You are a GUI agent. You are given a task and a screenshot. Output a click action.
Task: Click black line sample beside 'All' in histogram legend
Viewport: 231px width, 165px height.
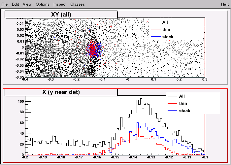[172, 96]
